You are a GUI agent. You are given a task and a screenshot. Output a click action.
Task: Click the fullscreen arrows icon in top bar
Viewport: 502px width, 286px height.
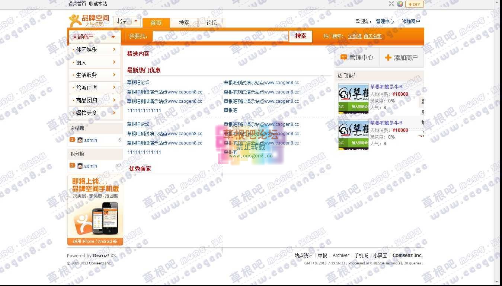(x=391, y=4)
